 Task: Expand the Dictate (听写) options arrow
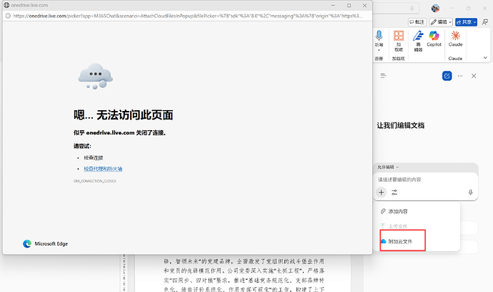point(379,50)
